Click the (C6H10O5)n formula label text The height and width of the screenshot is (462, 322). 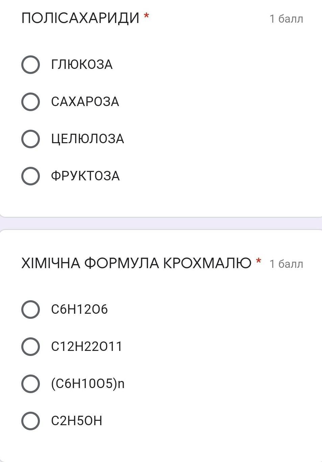tap(88, 384)
